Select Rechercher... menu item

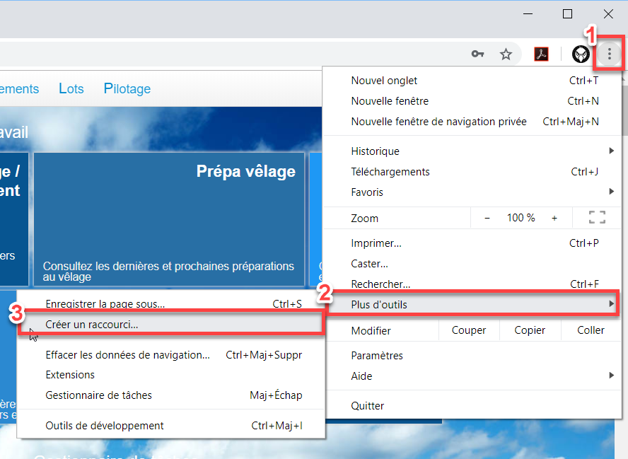point(472,284)
